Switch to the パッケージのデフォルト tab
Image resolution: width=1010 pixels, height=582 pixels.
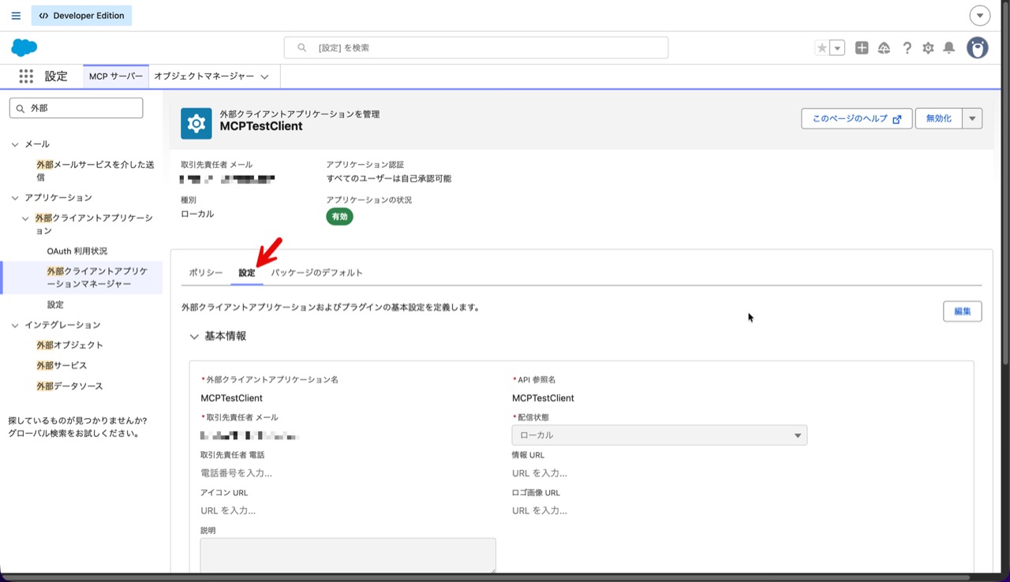pos(316,273)
